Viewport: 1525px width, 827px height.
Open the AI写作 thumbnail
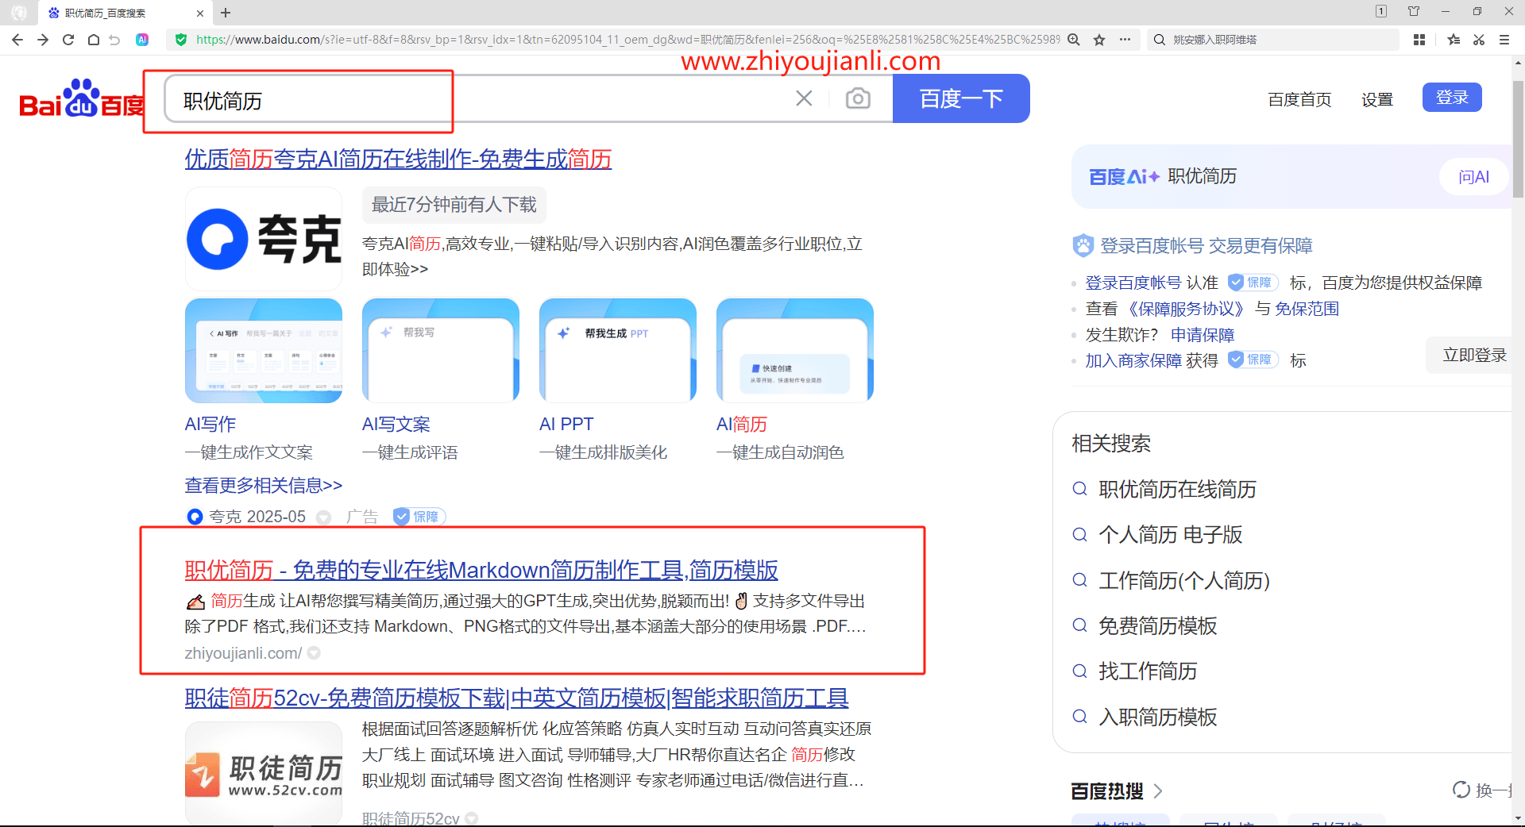(264, 351)
